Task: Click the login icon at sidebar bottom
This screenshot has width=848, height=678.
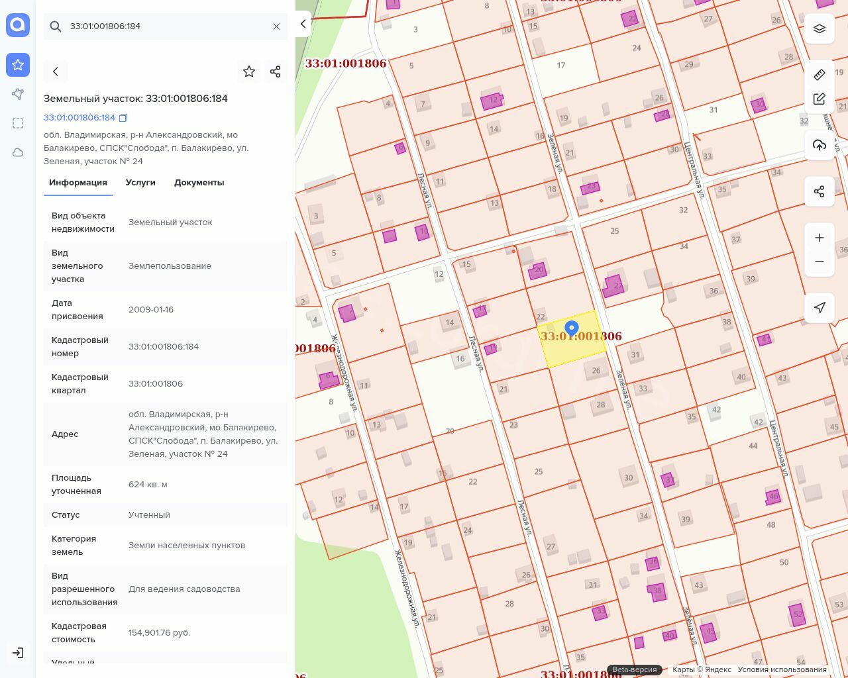Action: pos(18,653)
